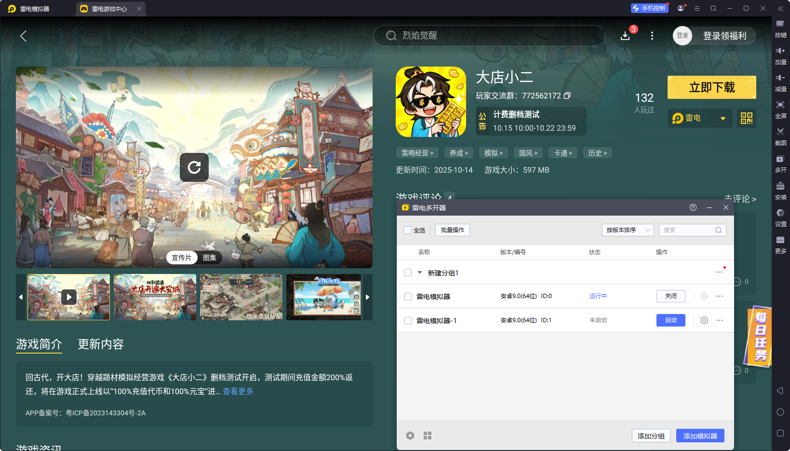The height and width of the screenshot is (451, 790).
Task: Click 添加模拟器 add emulator button
Action: click(700, 436)
